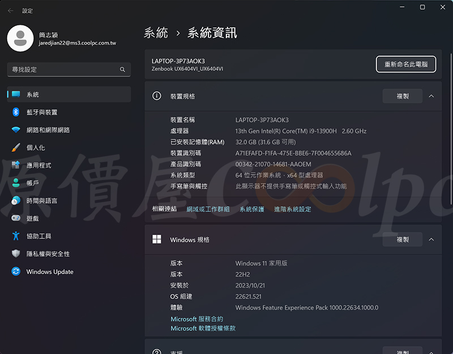The height and width of the screenshot is (354, 453).
Task: Navigate to 網路和網際網路 settings
Action: [69, 130]
